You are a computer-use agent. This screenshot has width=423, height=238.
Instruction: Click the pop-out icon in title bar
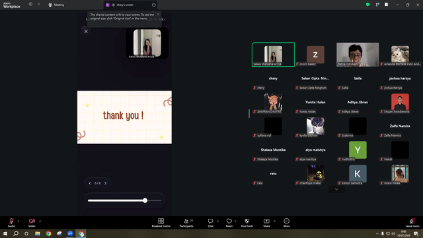click(x=377, y=5)
